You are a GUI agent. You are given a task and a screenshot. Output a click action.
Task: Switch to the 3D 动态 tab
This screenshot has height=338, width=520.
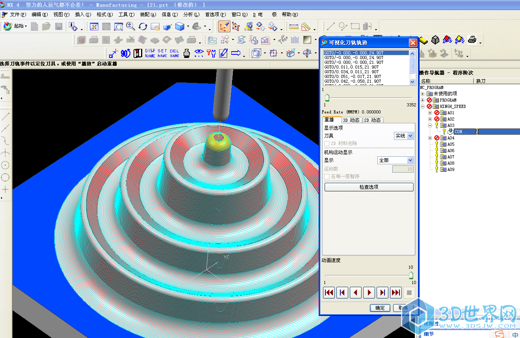click(351, 120)
